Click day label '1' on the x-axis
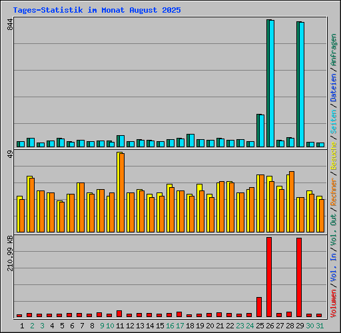Image resolution: width=341 pixels, height=333 pixels. [22, 326]
